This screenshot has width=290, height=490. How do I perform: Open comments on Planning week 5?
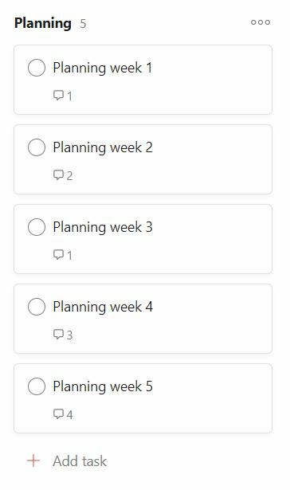point(63,414)
